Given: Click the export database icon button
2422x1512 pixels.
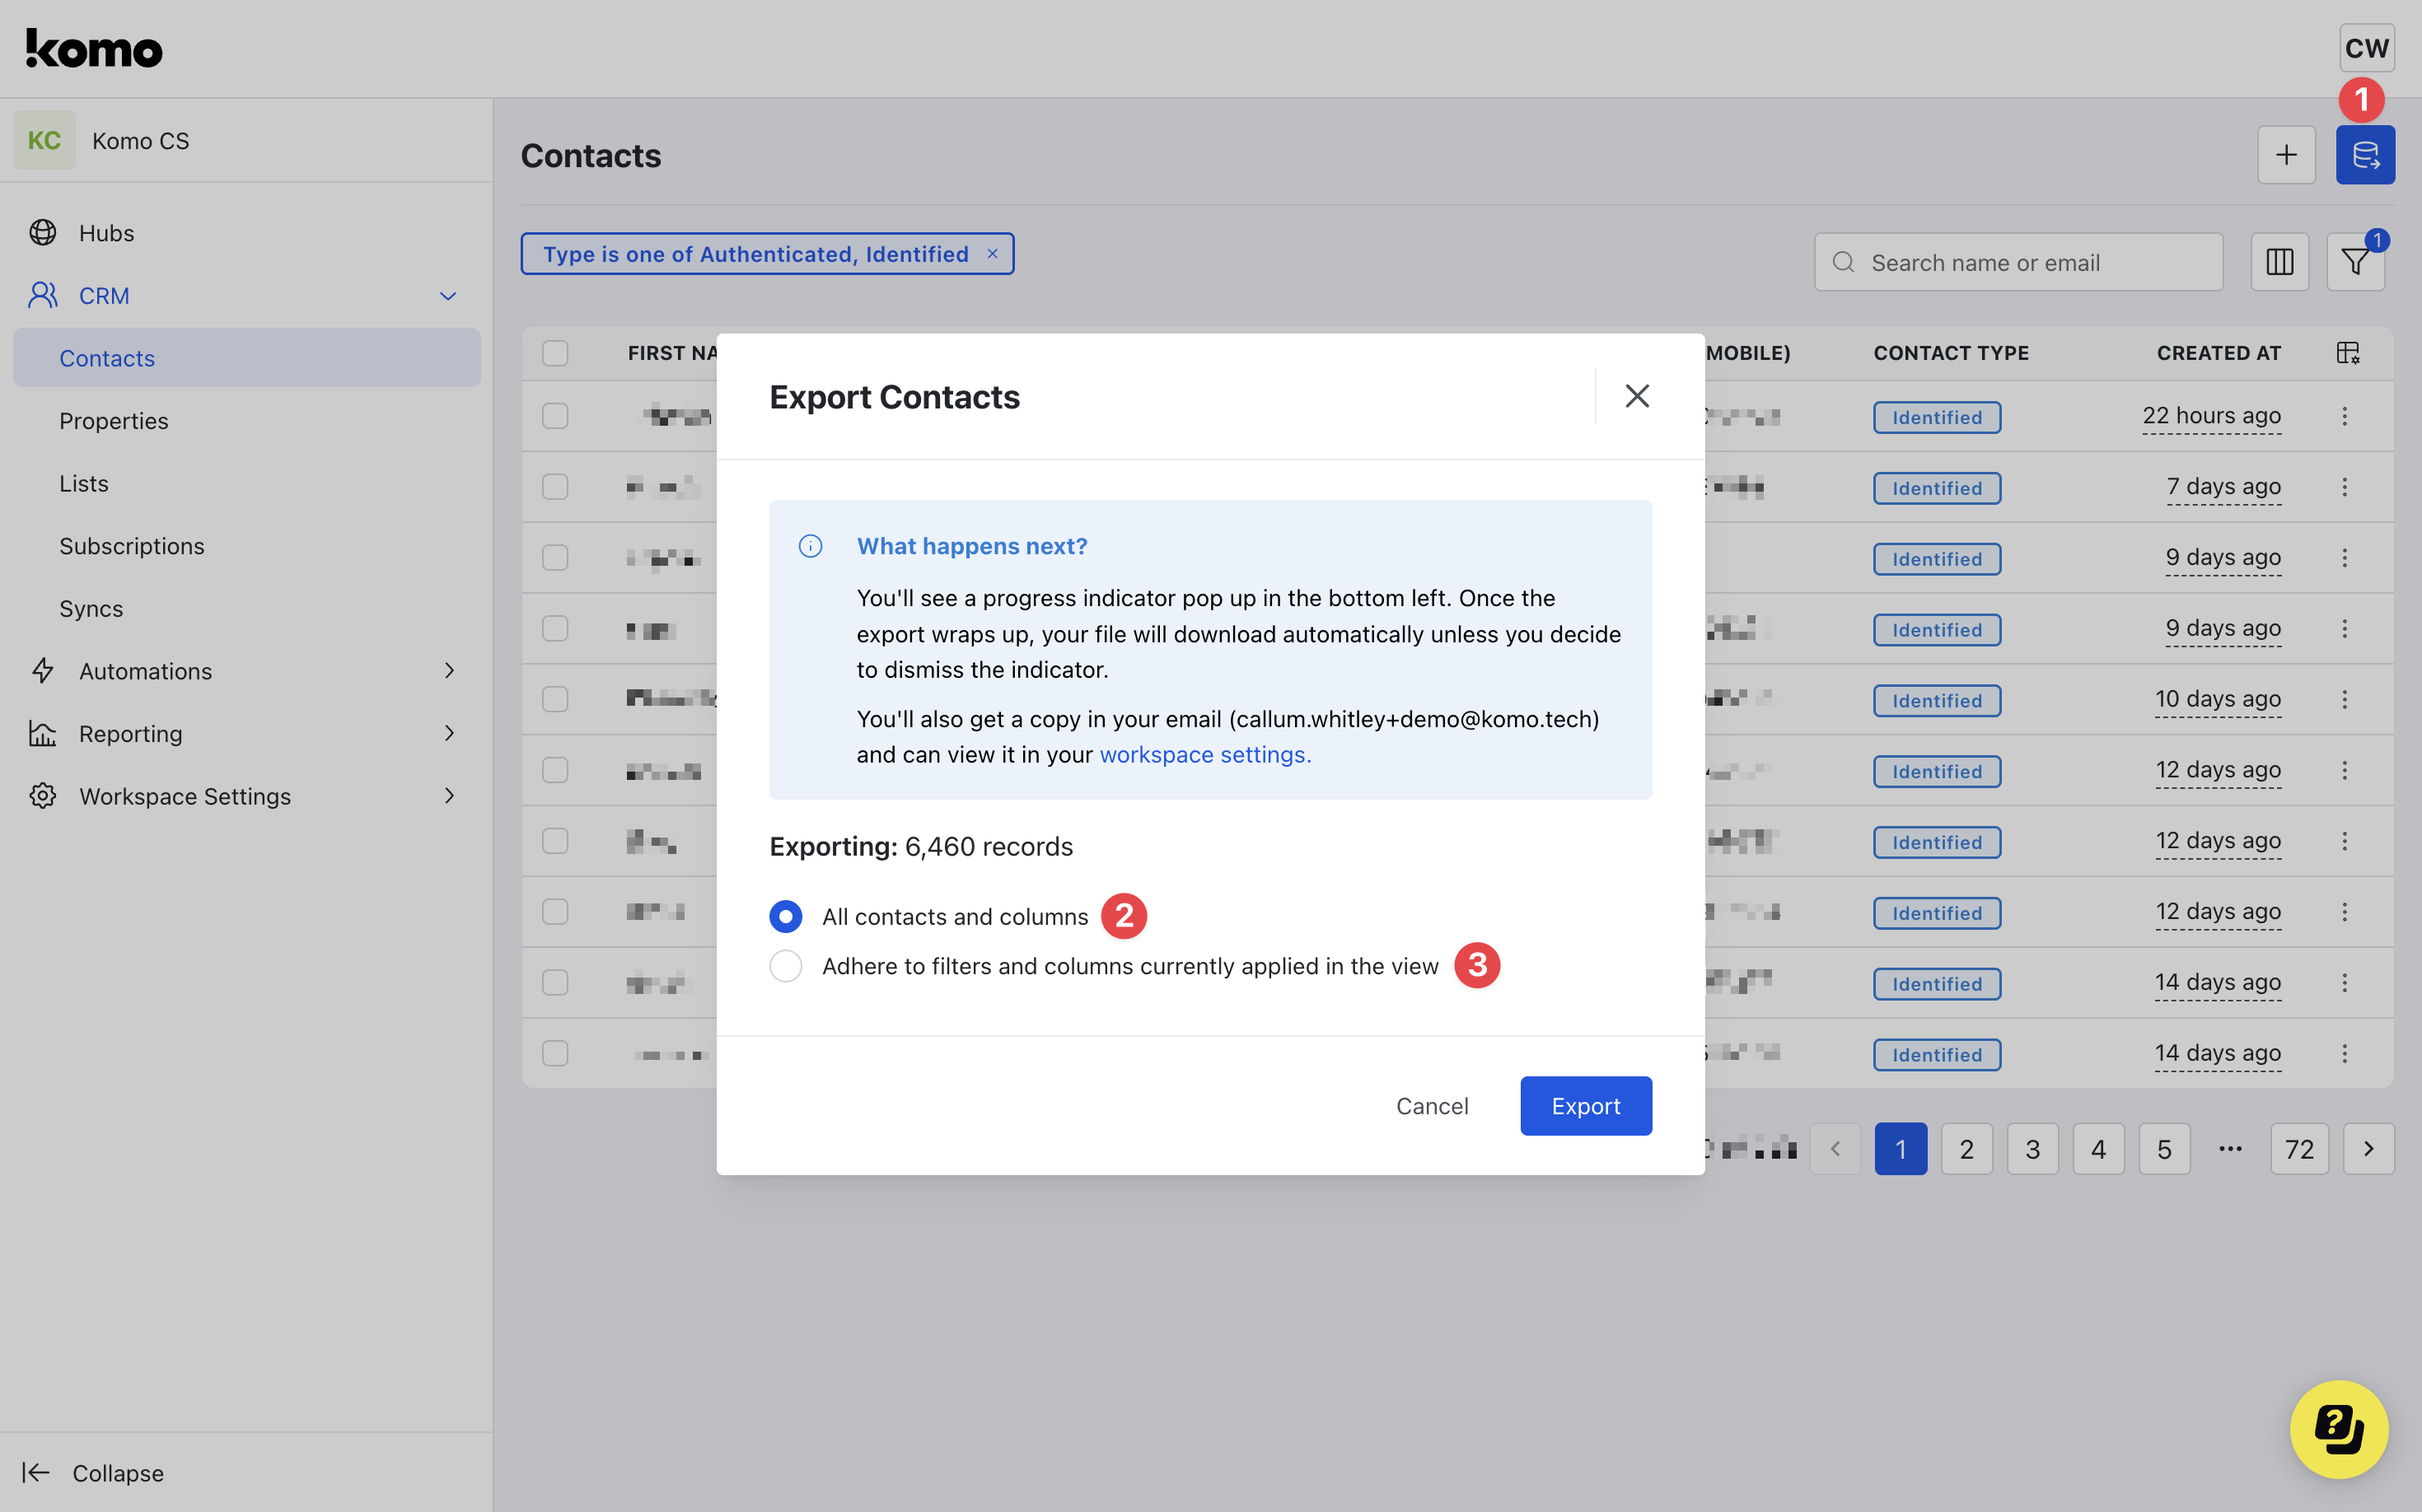Looking at the screenshot, I should tap(2364, 155).
